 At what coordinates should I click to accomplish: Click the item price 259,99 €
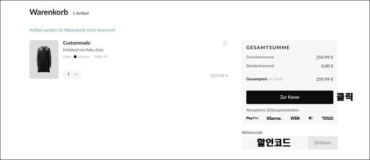click(220, 76)
